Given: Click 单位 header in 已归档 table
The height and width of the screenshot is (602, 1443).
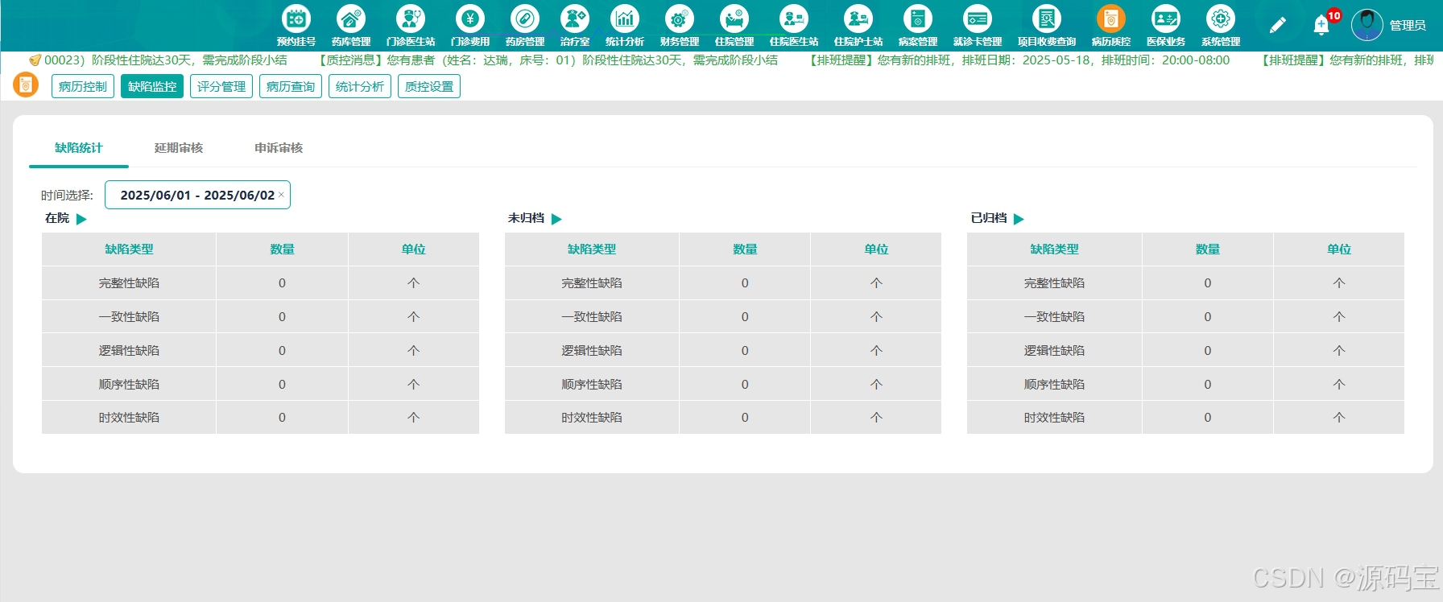Looking at the screenshot, I should click(1339, 249).
